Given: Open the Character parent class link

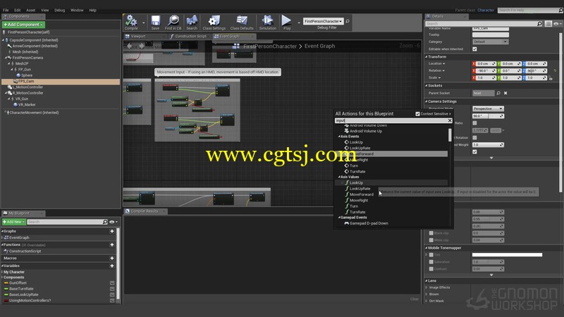Looking at the screenshot, I should [x=486, y=10].
